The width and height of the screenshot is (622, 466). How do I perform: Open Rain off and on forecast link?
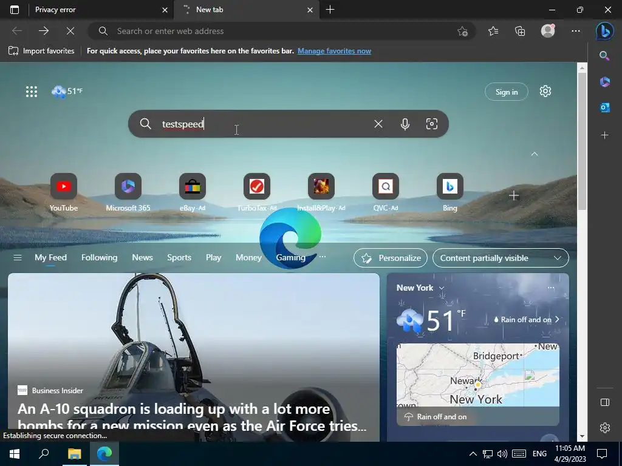click(527, 319)
